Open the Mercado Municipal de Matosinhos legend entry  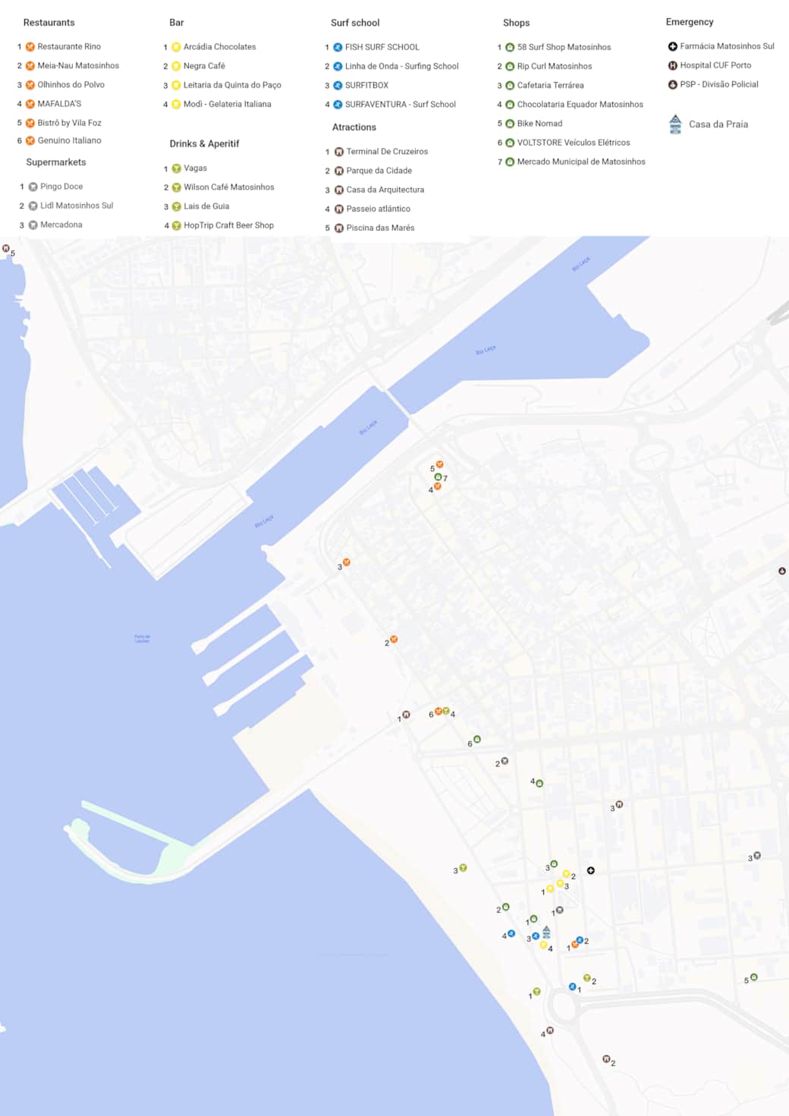580,162
